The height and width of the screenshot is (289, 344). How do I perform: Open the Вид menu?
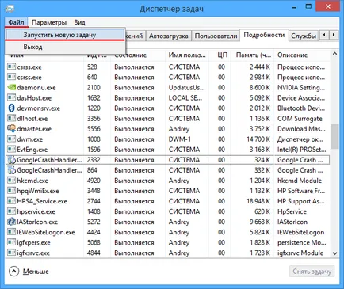[x=79, y=22]
